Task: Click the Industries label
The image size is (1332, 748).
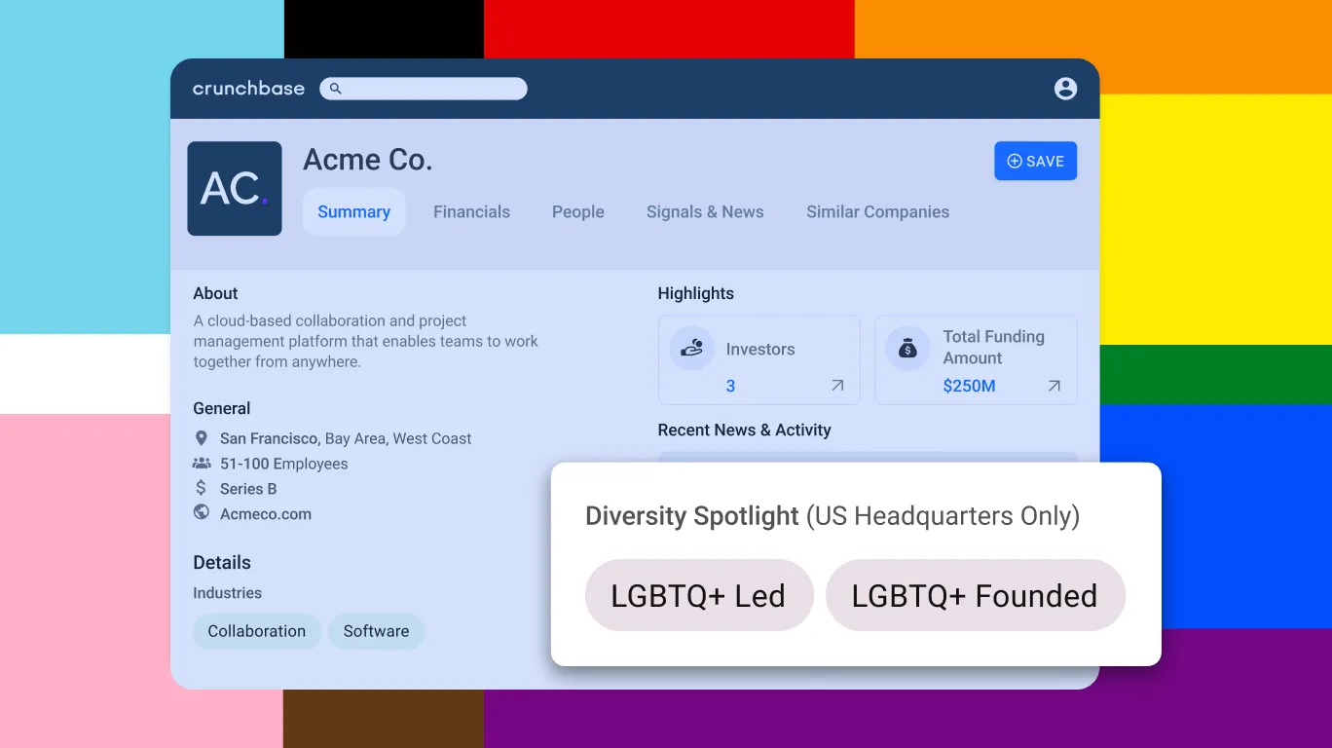Action: point(227,593)
